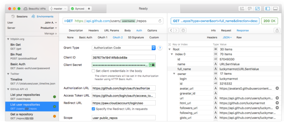Open the URL Params tab
Image resolution: width=284 pixels, height=127 pixels.
click(x=111, y=30)
